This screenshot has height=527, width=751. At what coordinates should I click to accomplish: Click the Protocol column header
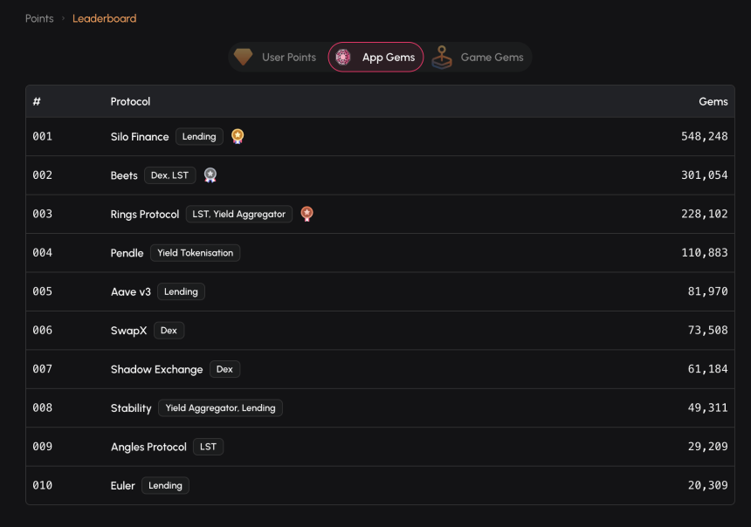[130, 101]
